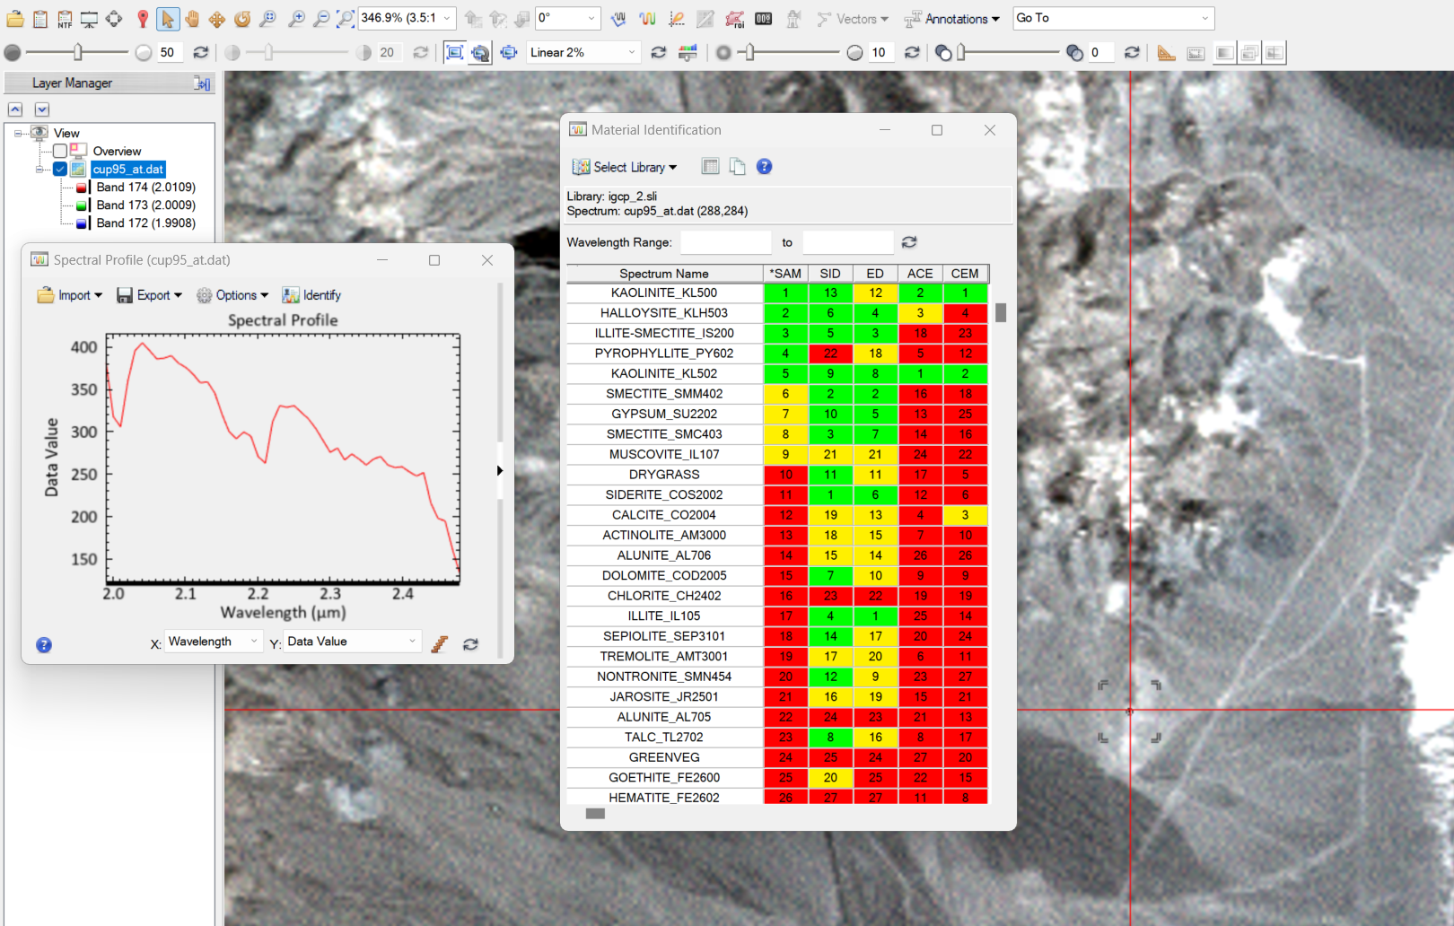Collapse the View tree node
This screenshot has height=926, width=1454.
(18, 134)
